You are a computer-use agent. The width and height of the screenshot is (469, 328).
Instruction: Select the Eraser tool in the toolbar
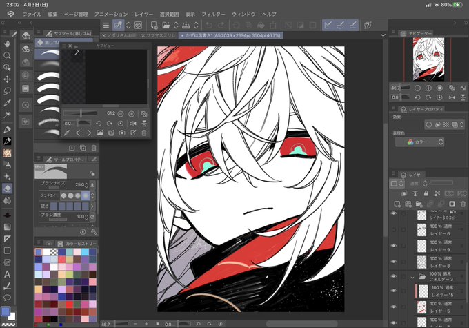click(x=7, y=189)
